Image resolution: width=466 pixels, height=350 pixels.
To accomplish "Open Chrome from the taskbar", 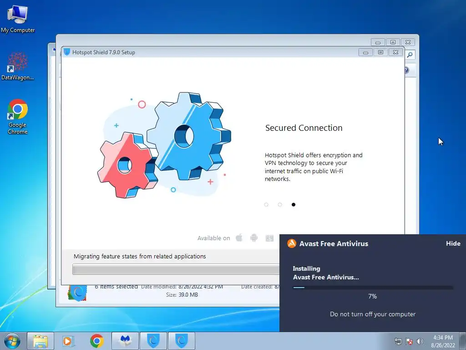I will 96,341.
